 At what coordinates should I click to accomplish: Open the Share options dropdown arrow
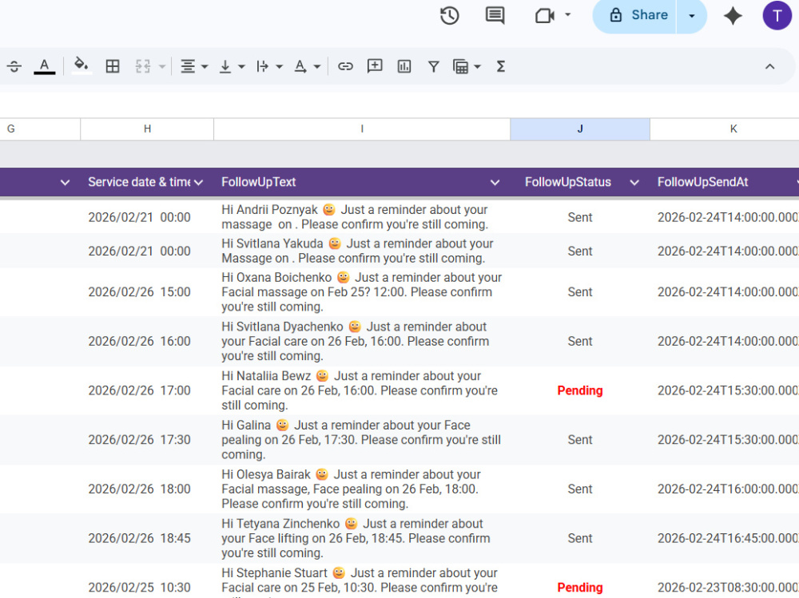(691, 16)
